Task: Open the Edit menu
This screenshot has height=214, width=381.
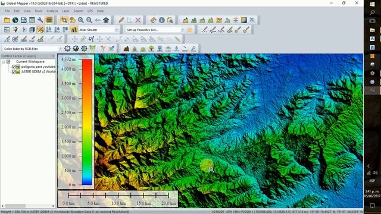Action: tap(17, 11)
